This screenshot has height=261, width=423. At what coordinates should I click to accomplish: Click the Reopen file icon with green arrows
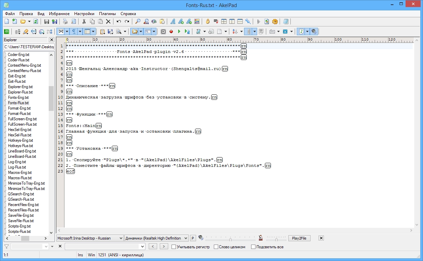click(x=36, y=21)
